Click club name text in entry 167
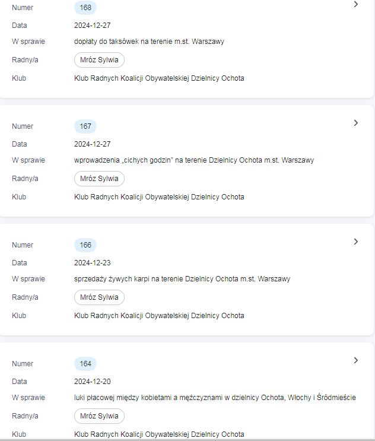Viewport: 375px width, 441px height. (159, 197)
